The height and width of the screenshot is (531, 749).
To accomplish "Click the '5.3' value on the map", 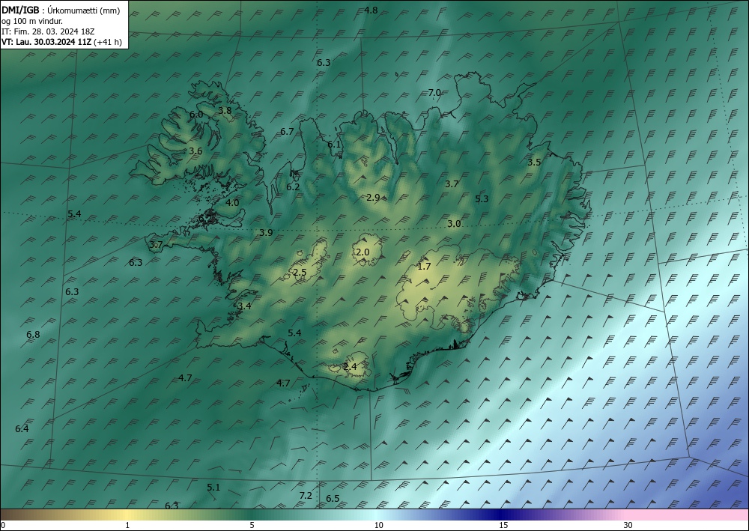I will [482, 198].
